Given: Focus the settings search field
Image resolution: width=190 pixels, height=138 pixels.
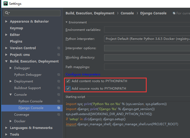Looking at the screenshot, I should 32,13.
